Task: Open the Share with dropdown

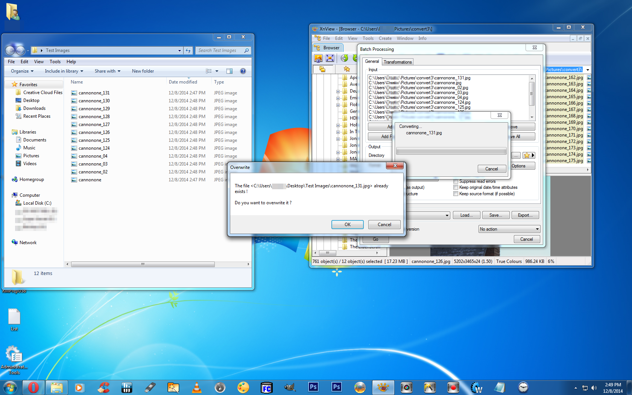Action: point(107,71)
